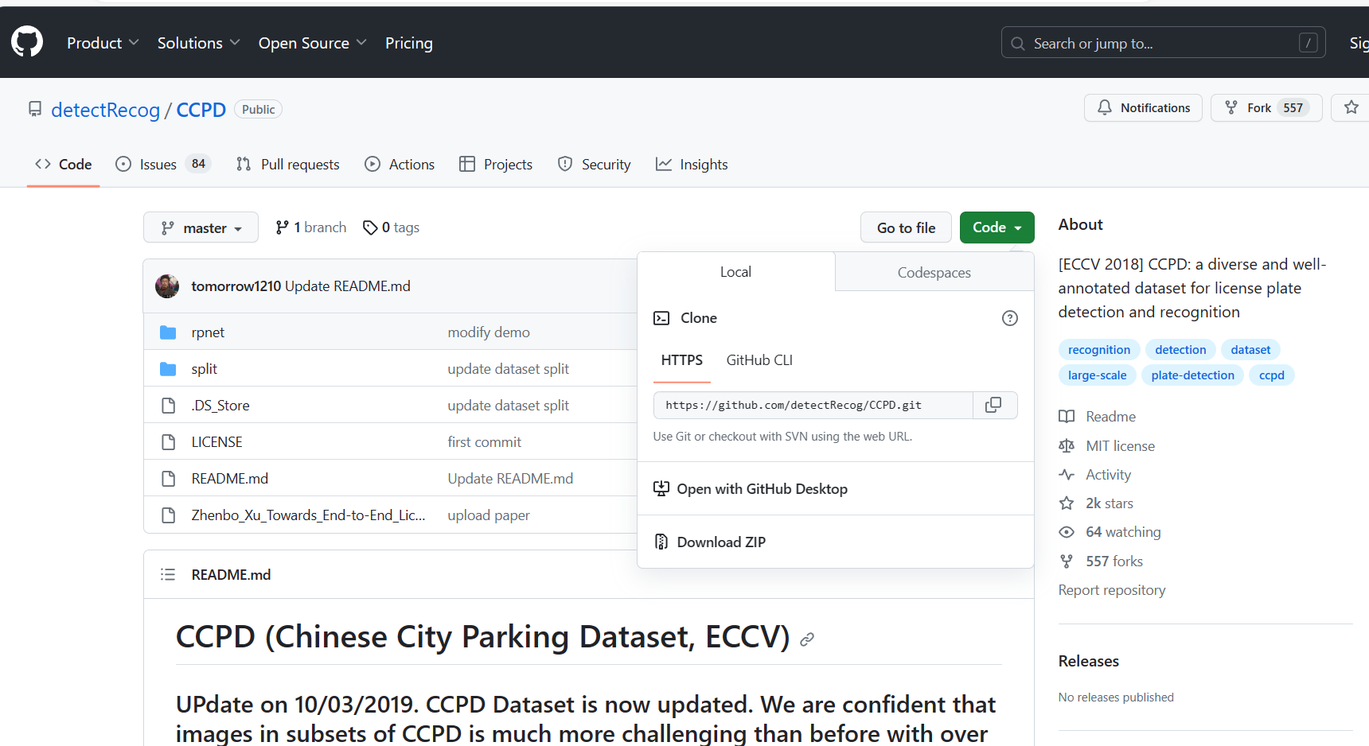1369x746 pixels.
Task: Open Notifications bell button
Action: tap(1143, 107)
